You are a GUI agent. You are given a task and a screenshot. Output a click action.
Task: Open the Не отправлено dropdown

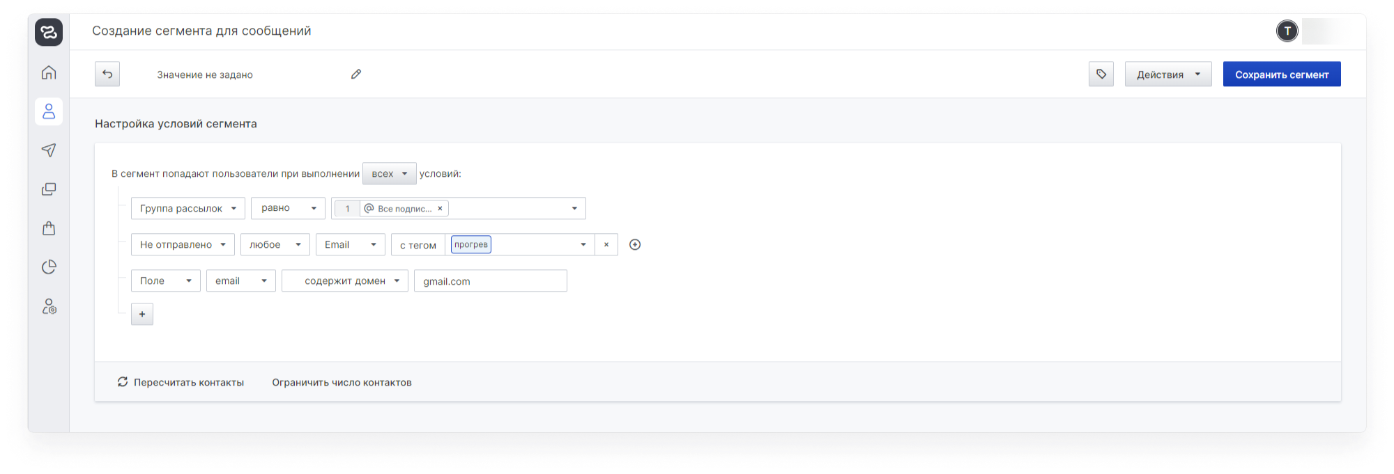click(183, 244)
